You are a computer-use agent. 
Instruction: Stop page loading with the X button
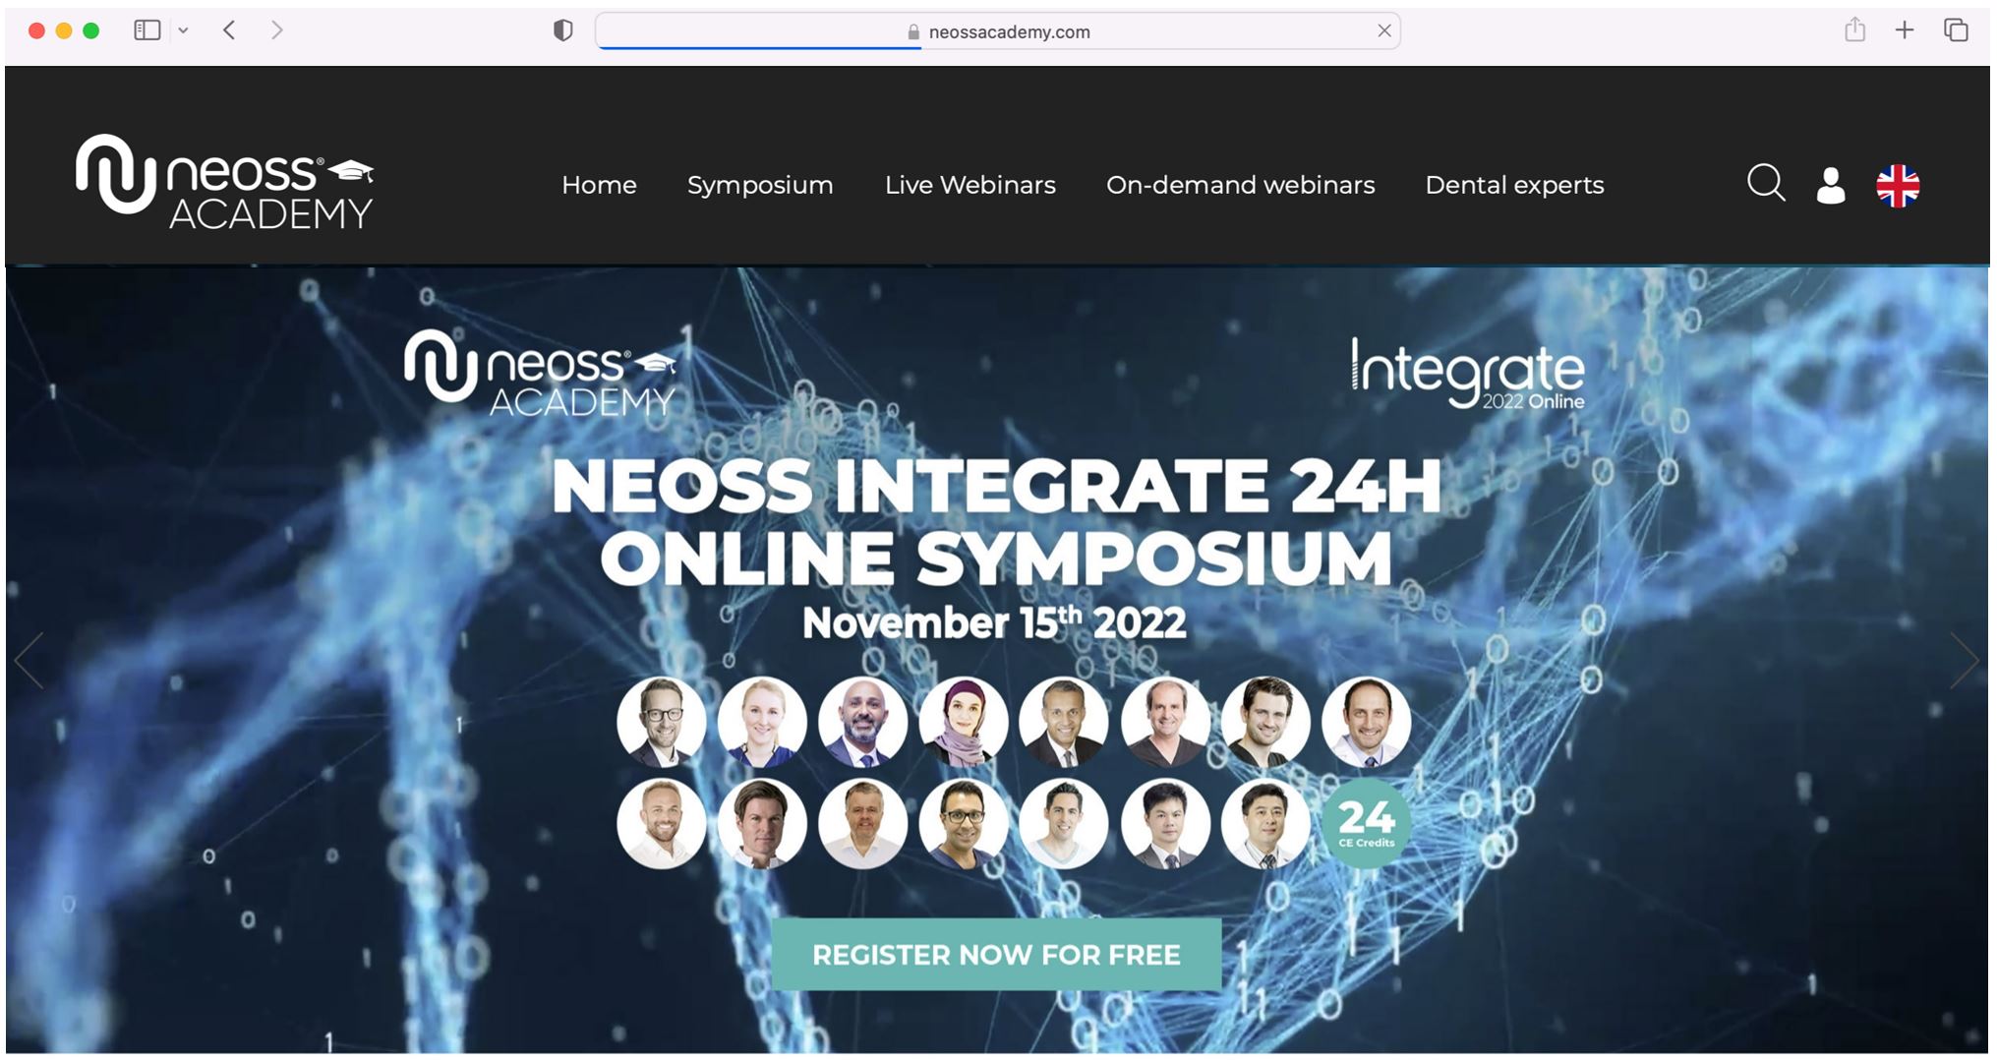(1383, 30)
